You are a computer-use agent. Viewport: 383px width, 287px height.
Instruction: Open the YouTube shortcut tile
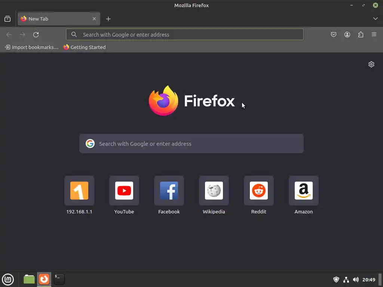tap(124, 191)
